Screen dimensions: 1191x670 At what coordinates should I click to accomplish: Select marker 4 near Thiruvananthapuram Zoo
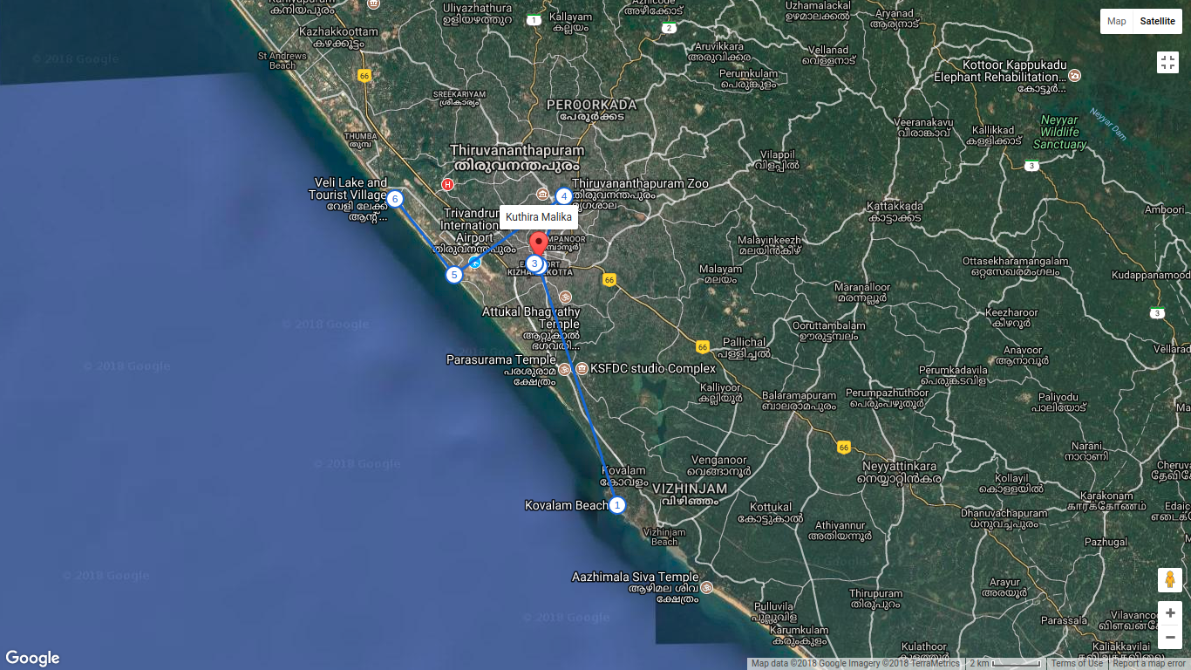click(x=563, y=196)
